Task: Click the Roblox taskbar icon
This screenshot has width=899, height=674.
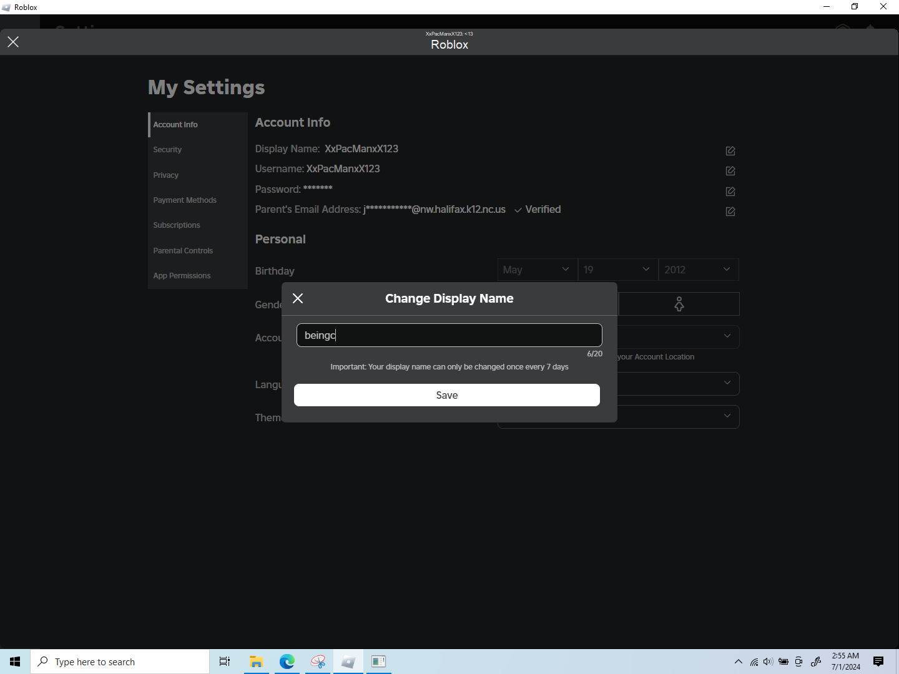Action: point(348,662)
